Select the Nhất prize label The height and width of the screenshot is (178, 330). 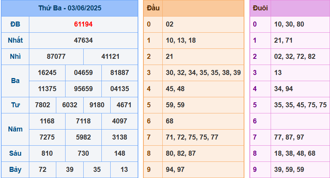15,40
